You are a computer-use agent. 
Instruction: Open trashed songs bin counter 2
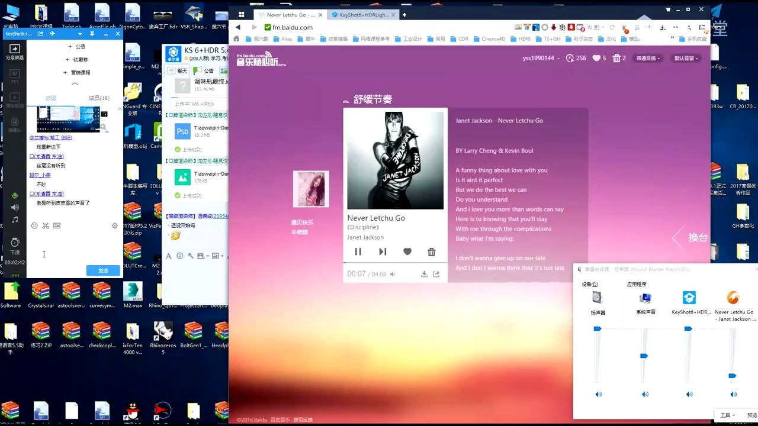pos(619,58)
